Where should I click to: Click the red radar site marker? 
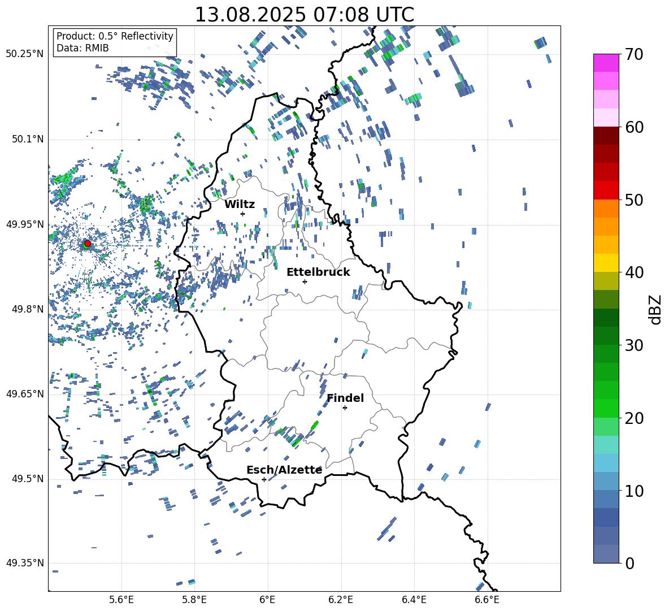pyautogui.click(x=88, y=243)
